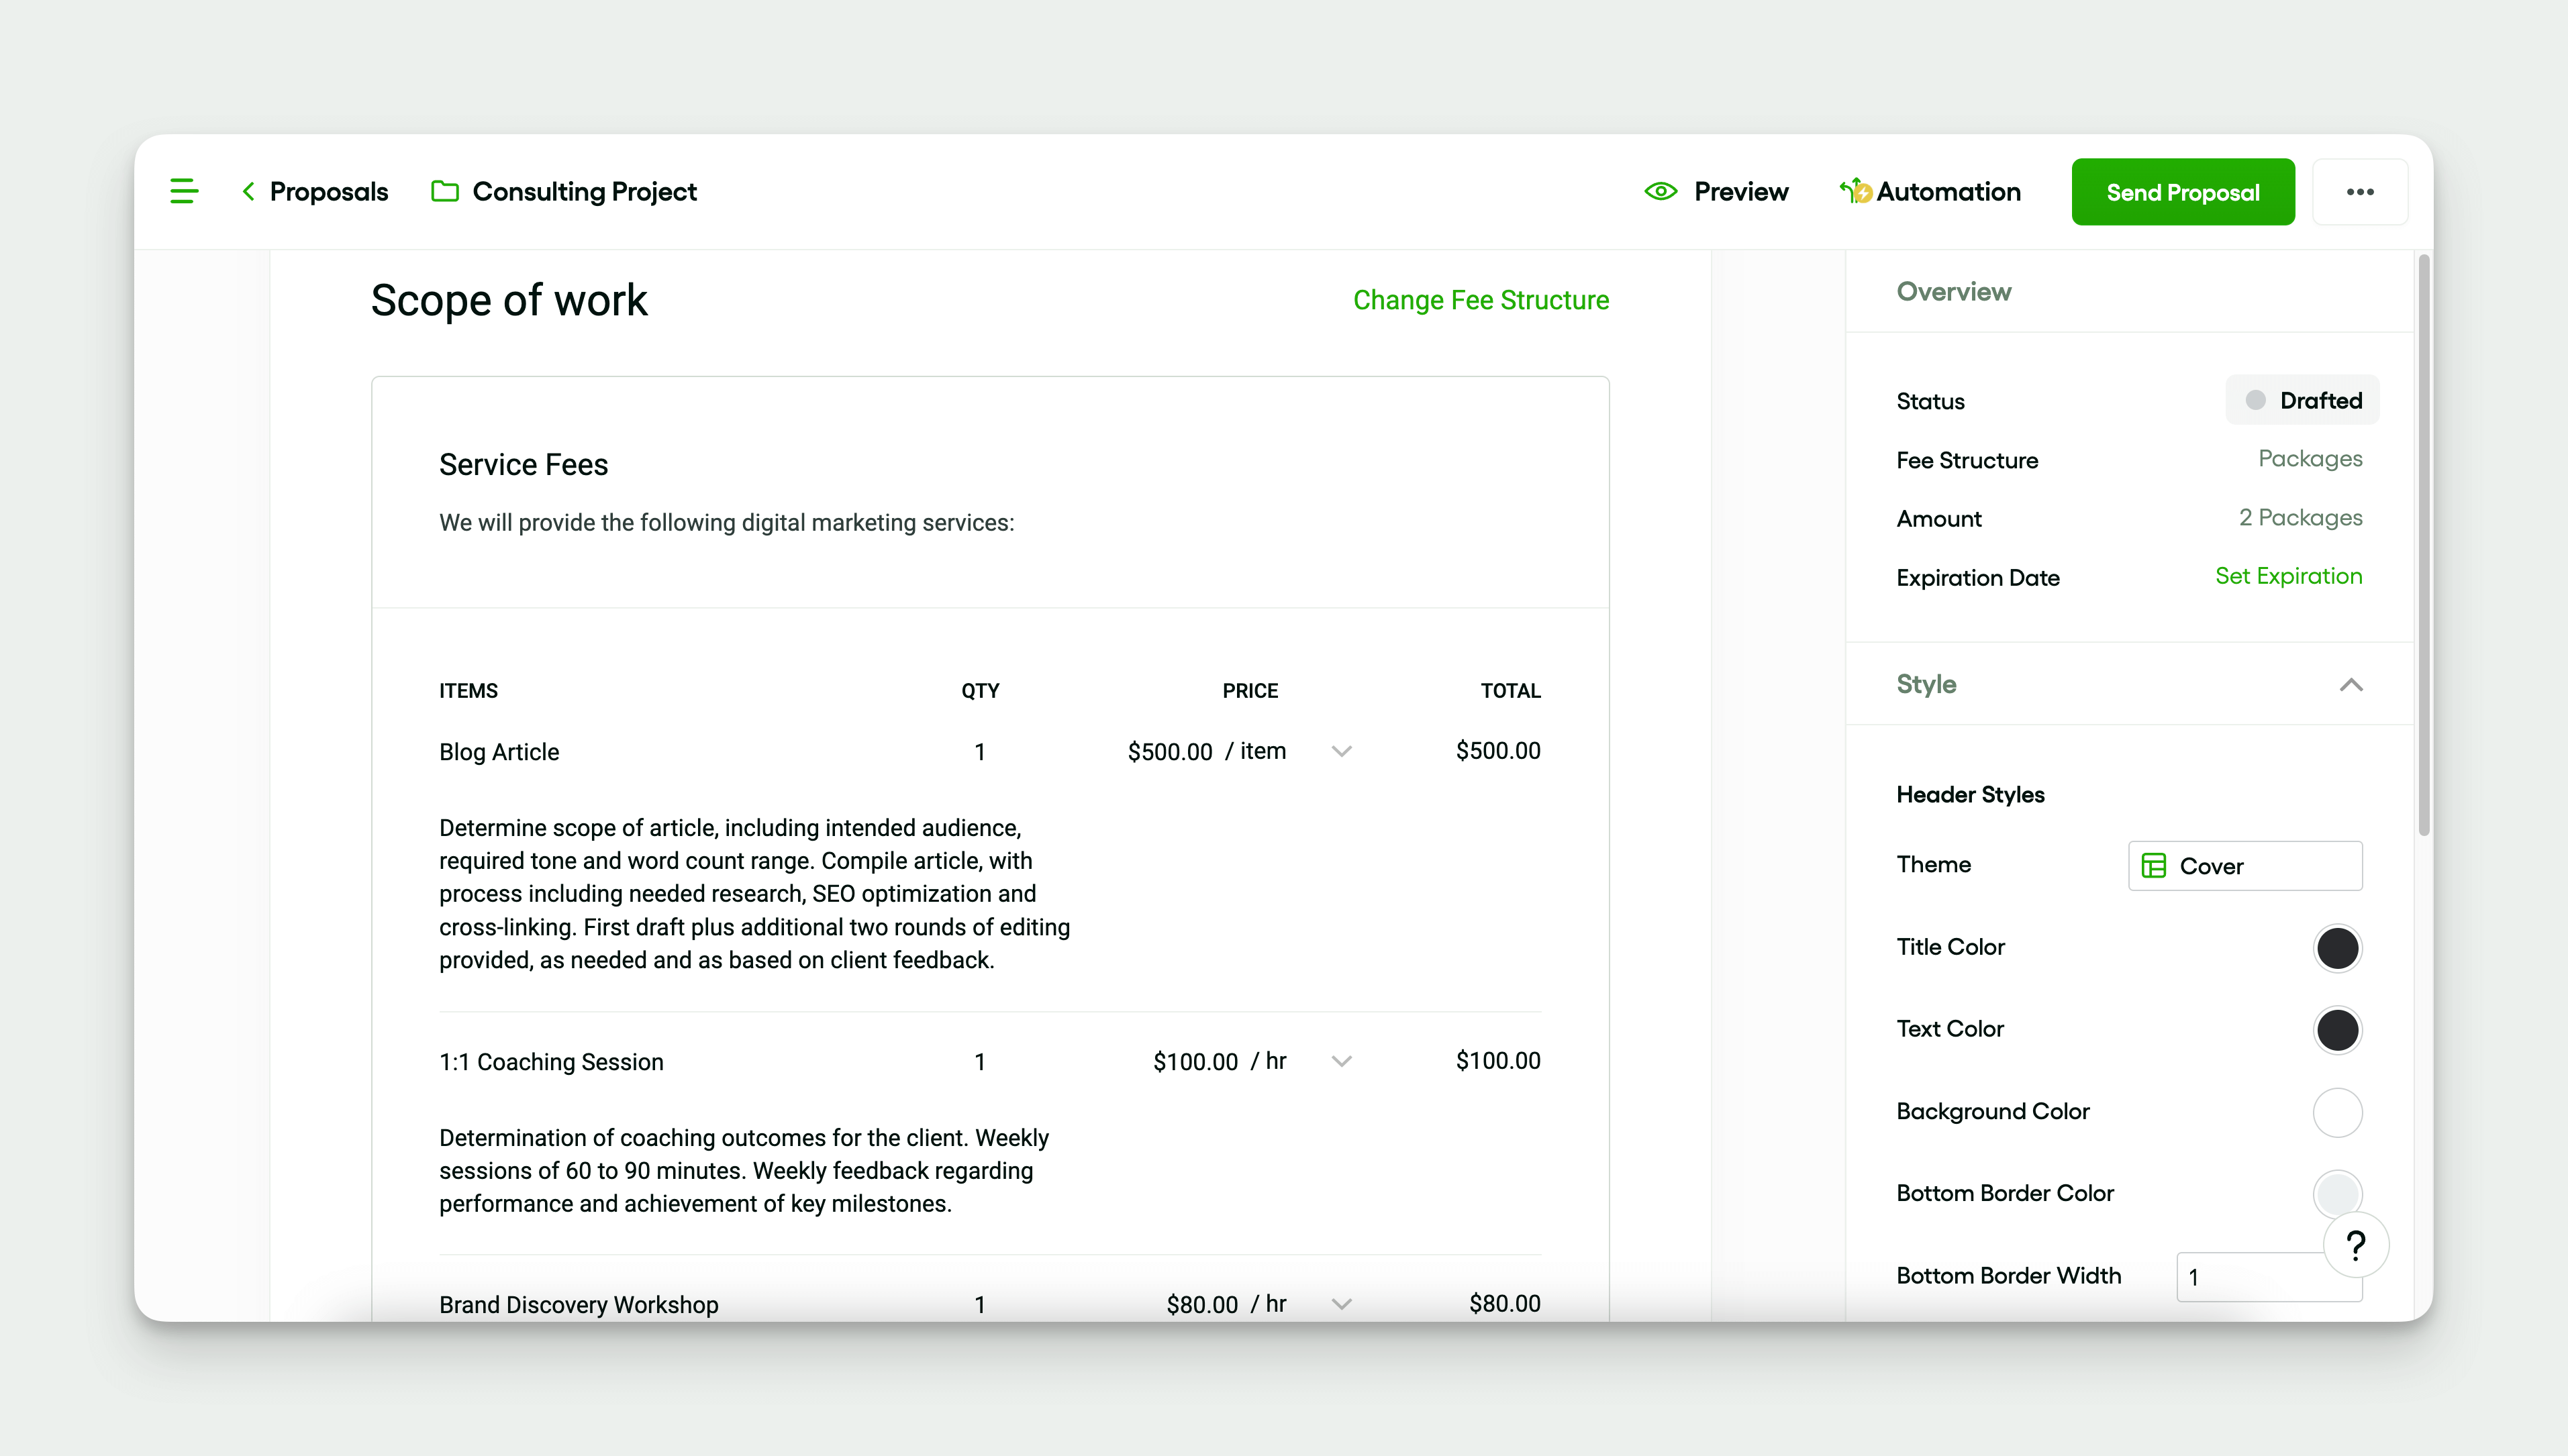Collapse the Style section
This screenshot has width=2568, height=1456.
(x=2352, y=685)
